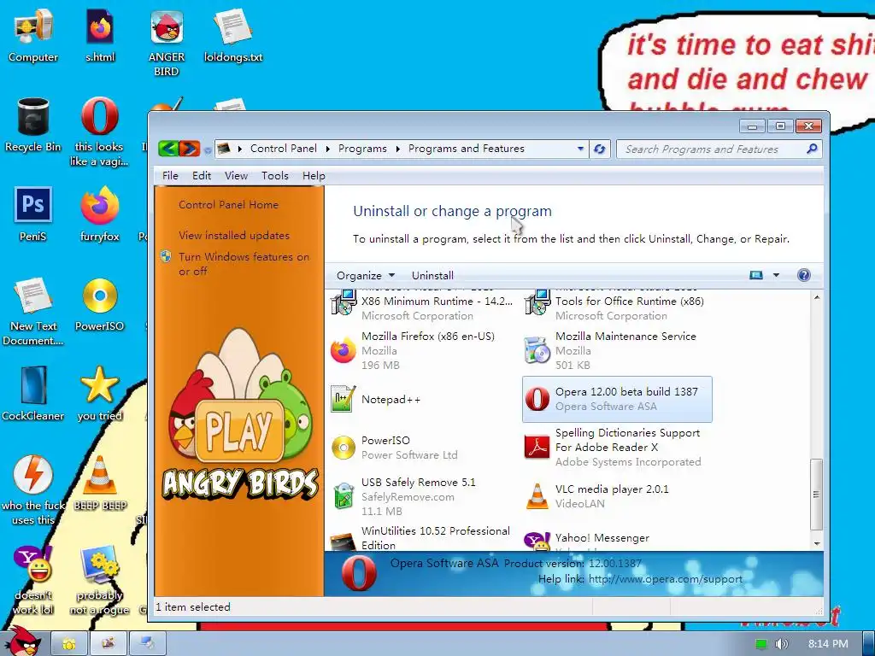Expand the view options dropdown arrow

(776, 275)
